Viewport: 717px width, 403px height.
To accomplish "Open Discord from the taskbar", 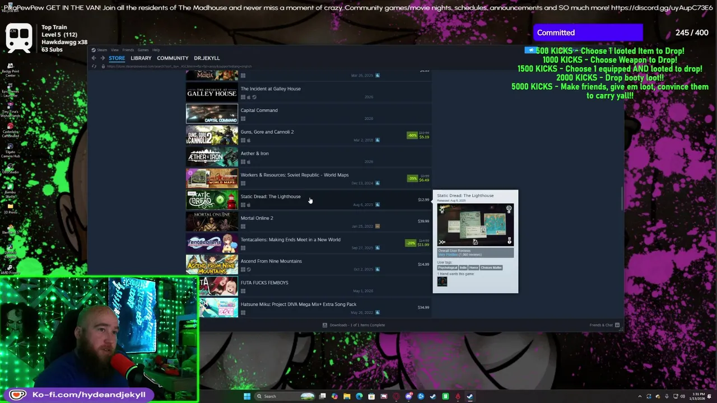I will (408, 396).
